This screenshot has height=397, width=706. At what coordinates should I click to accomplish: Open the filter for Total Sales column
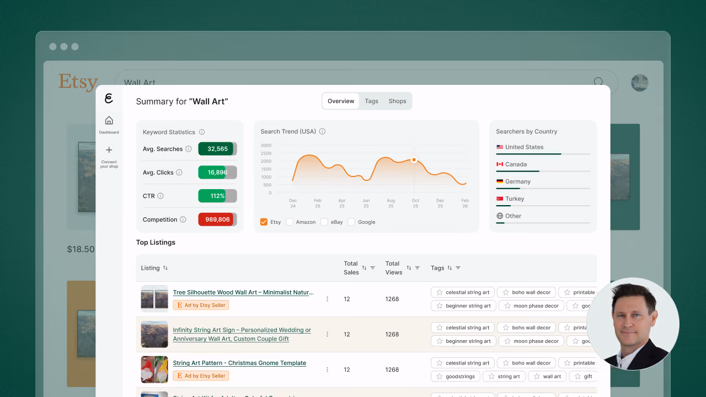coord(373,268)
